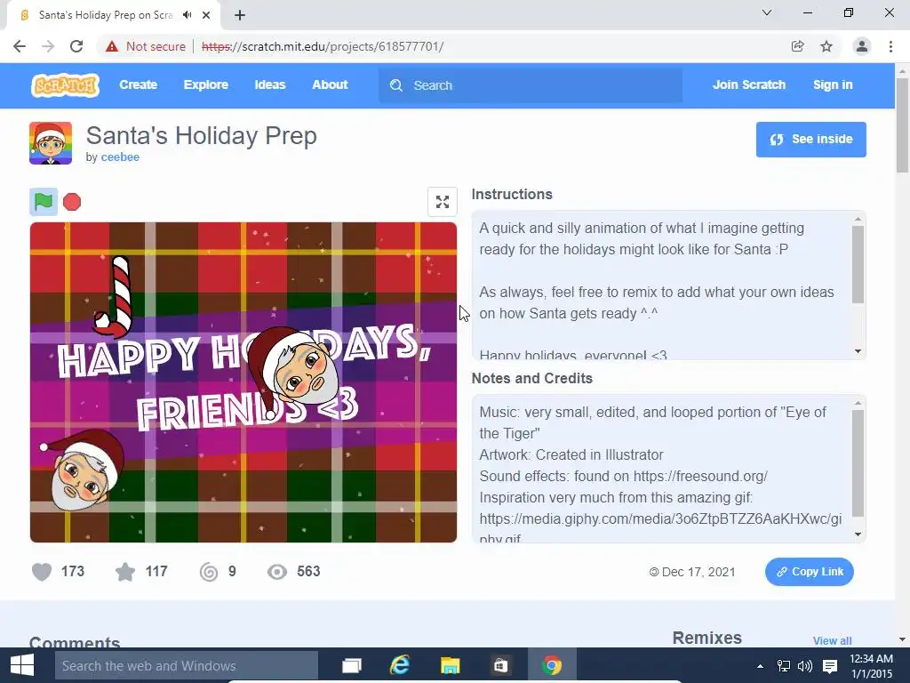Click the share page icon
910x683 pixels.
pyautogui.click(x=798, y=46)
